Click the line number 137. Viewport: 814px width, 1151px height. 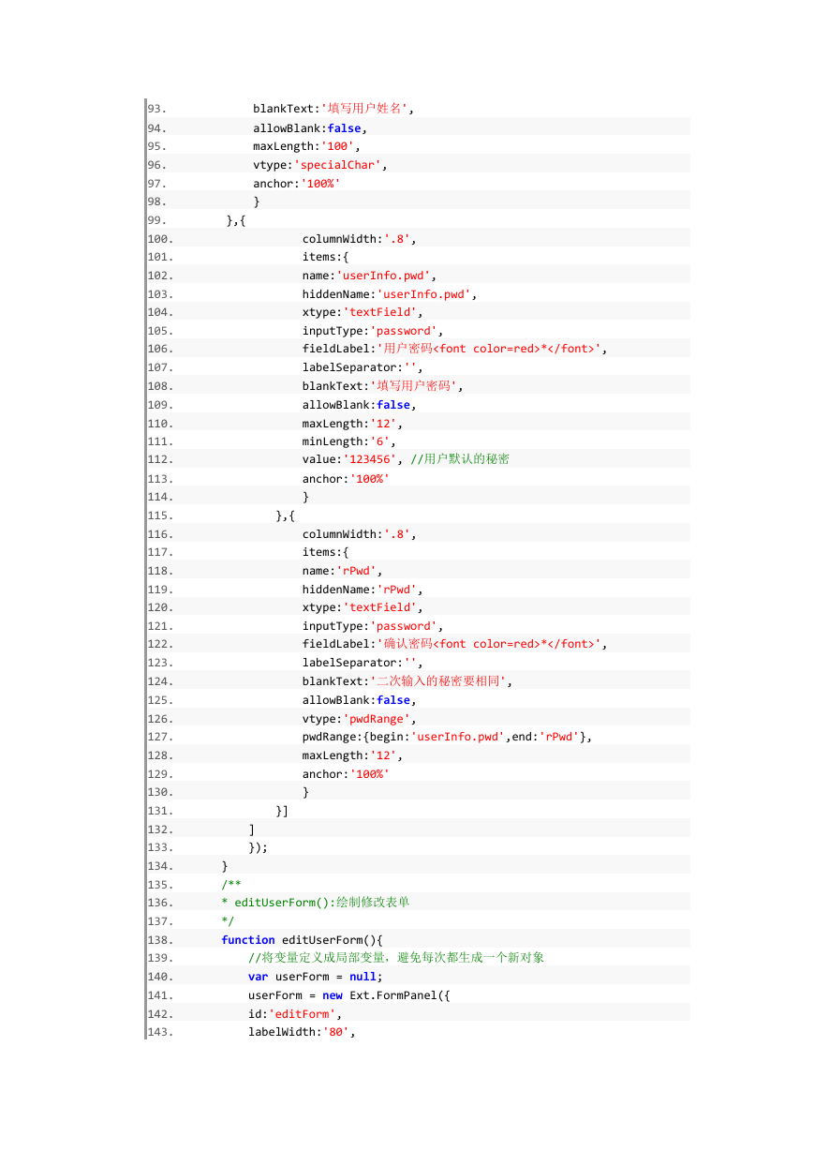tap(160, 920)
